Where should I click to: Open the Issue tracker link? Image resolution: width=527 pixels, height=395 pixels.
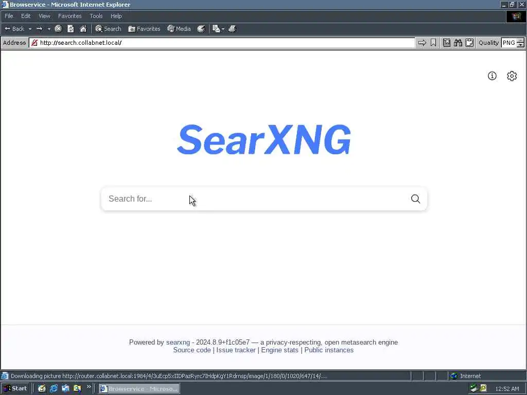coord(236,350)
